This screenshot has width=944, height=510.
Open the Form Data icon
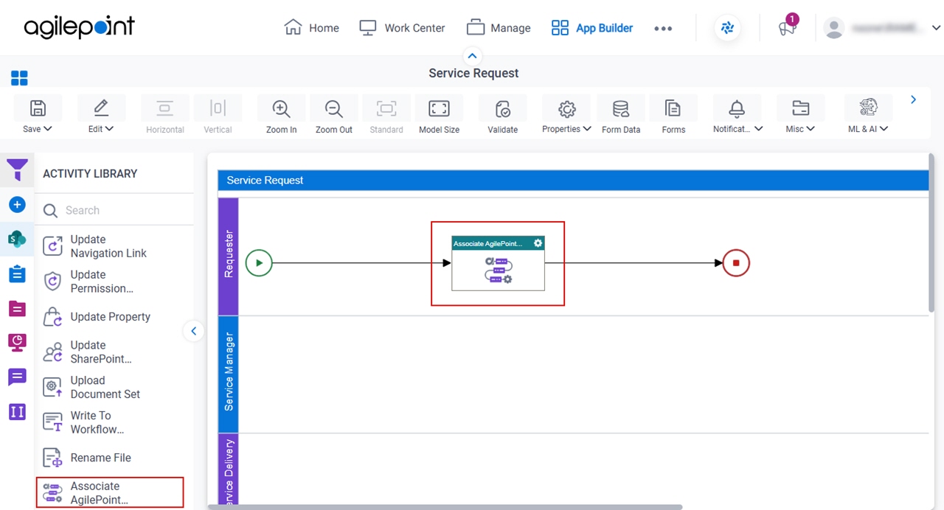coord(621,109)
